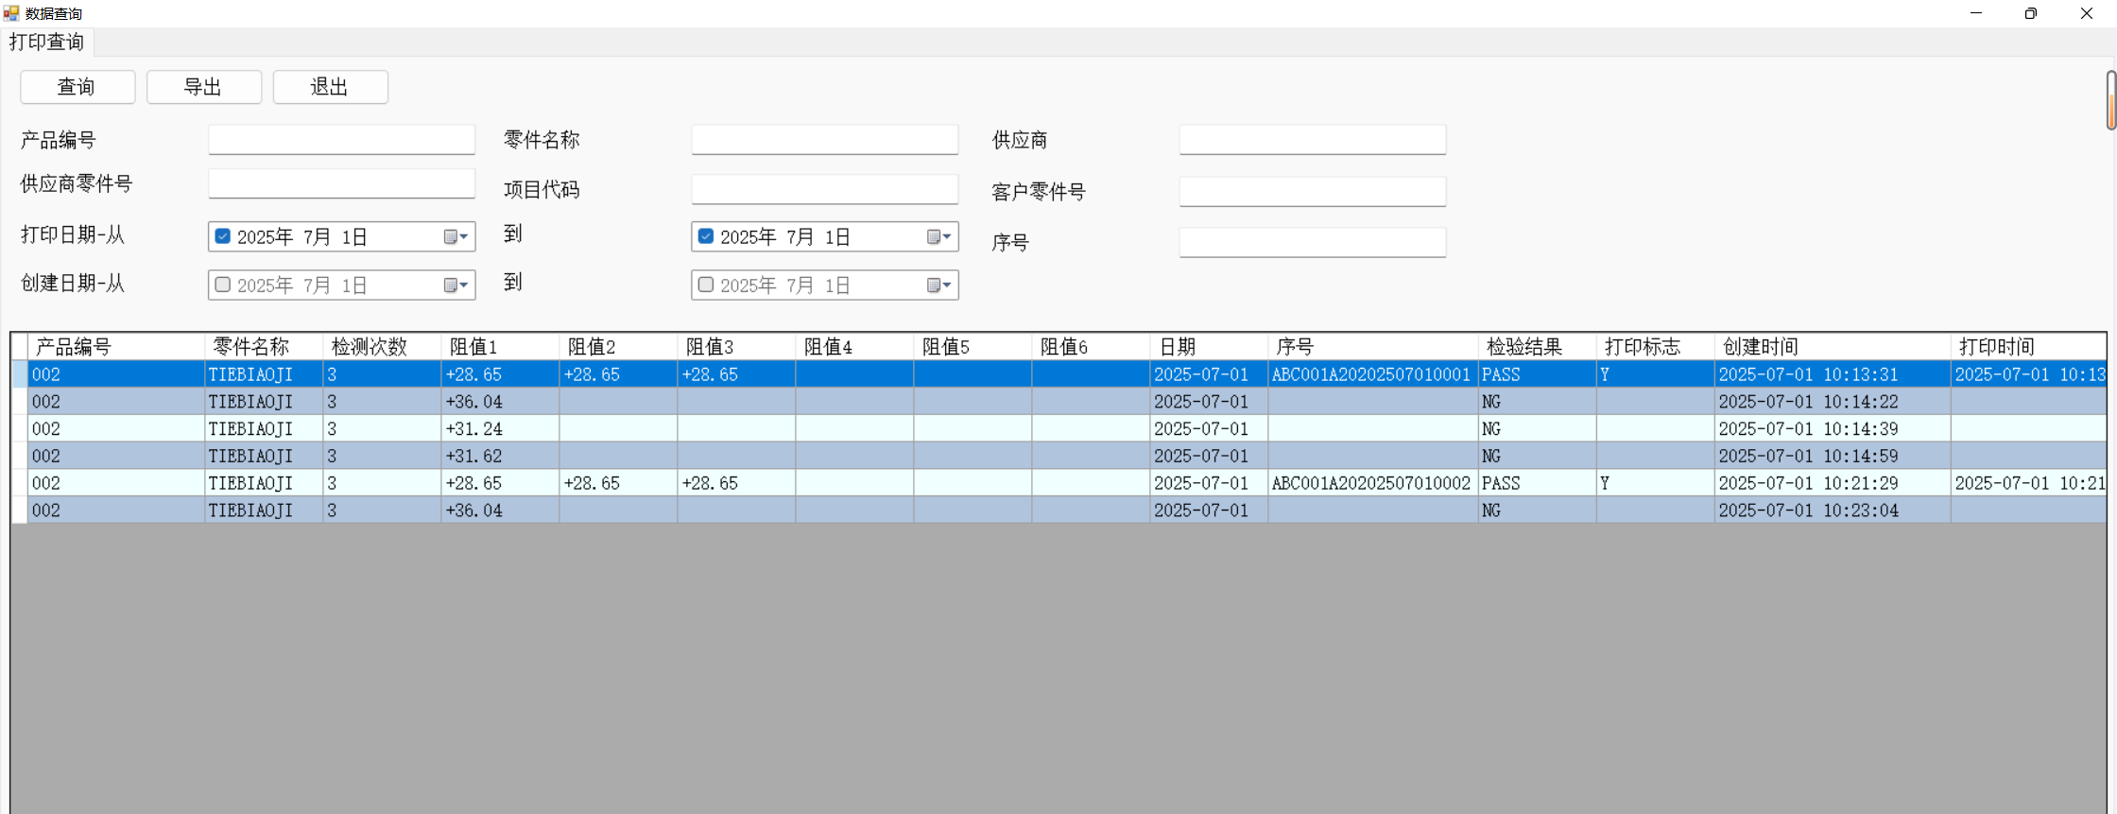Click the 产品编号 input field
Image resolution: width=2117 pixels, height=814 pixels.
[x=341, y=140]
